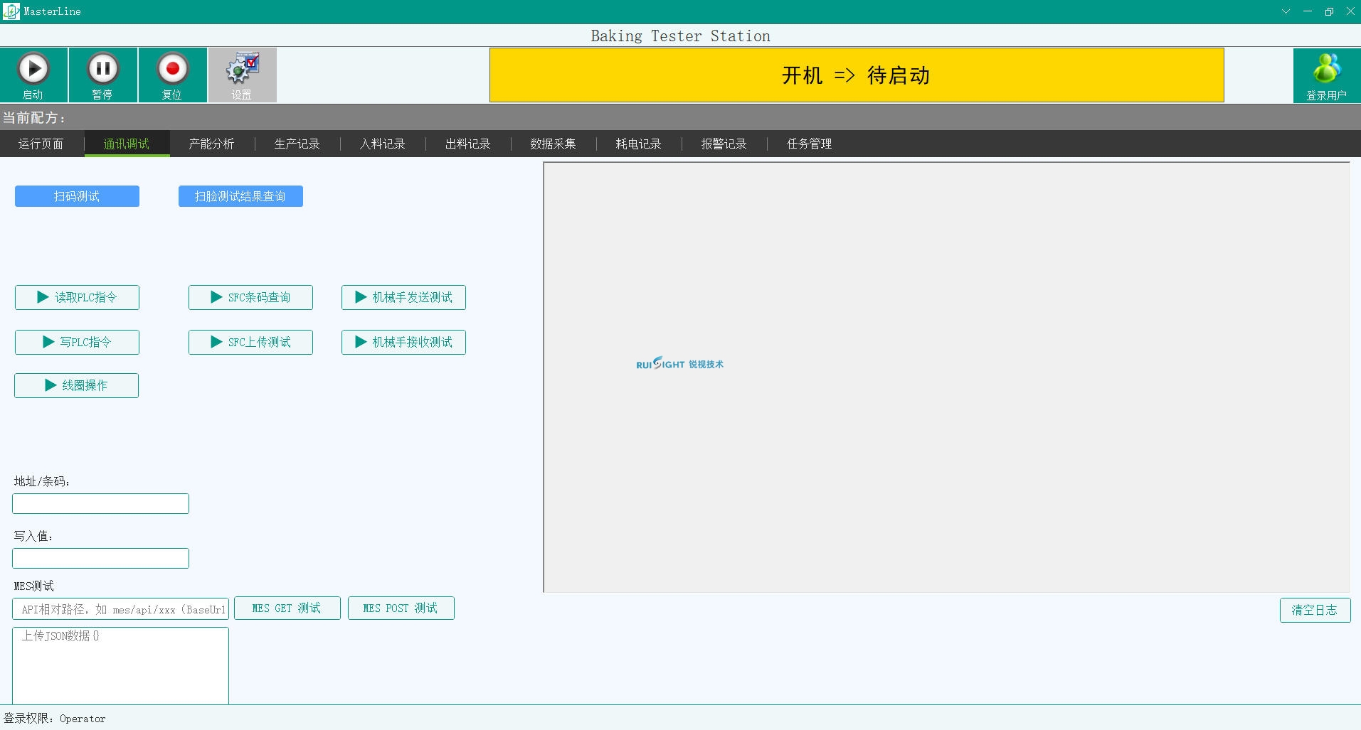Screen dimensions: 1361x730
Task: Expand the title bar dropdown chevron
Action: (1286, 11)
